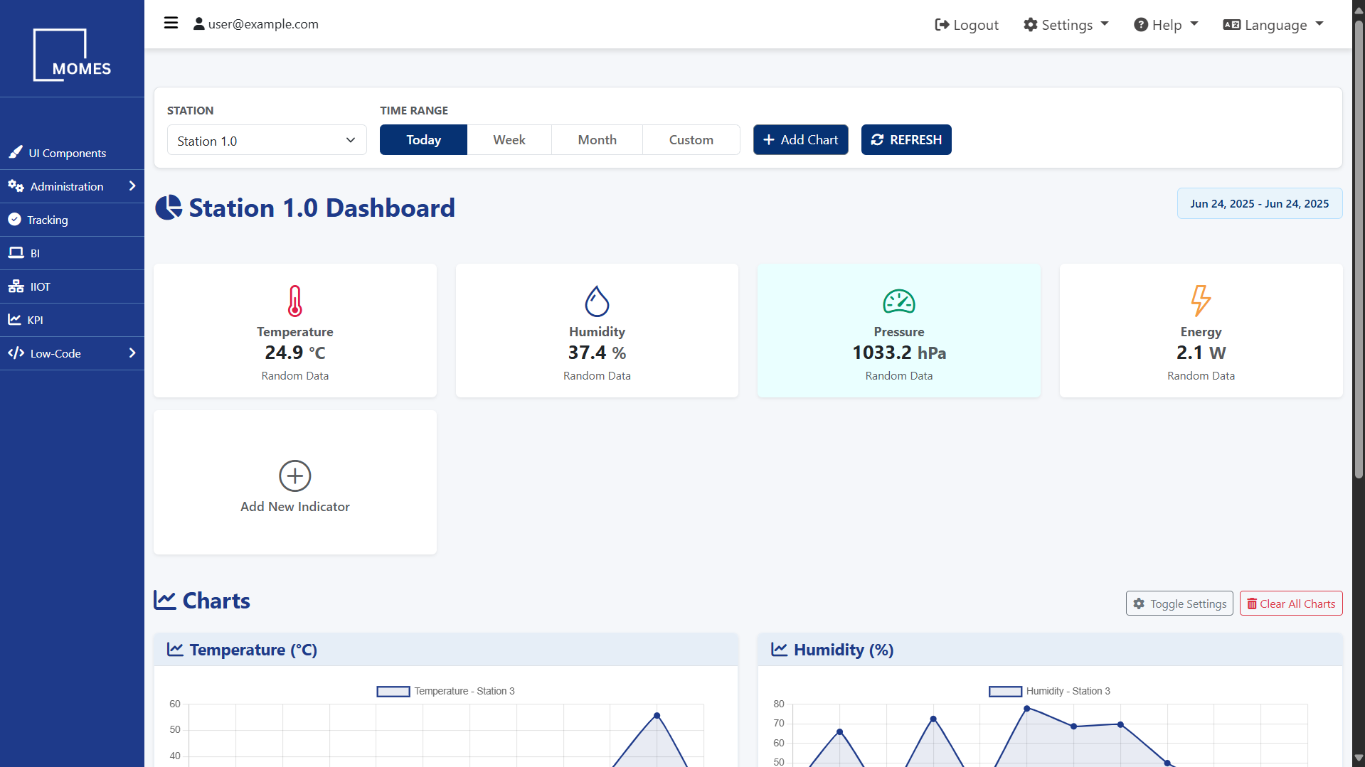Open the Settings dropdown menu
The width and height of the screenshot is (1365, 767).
pyautogui.click(x=1066, y=25)
